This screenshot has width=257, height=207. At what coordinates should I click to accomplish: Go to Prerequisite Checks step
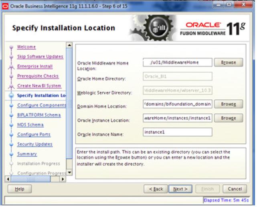point(38,76)
